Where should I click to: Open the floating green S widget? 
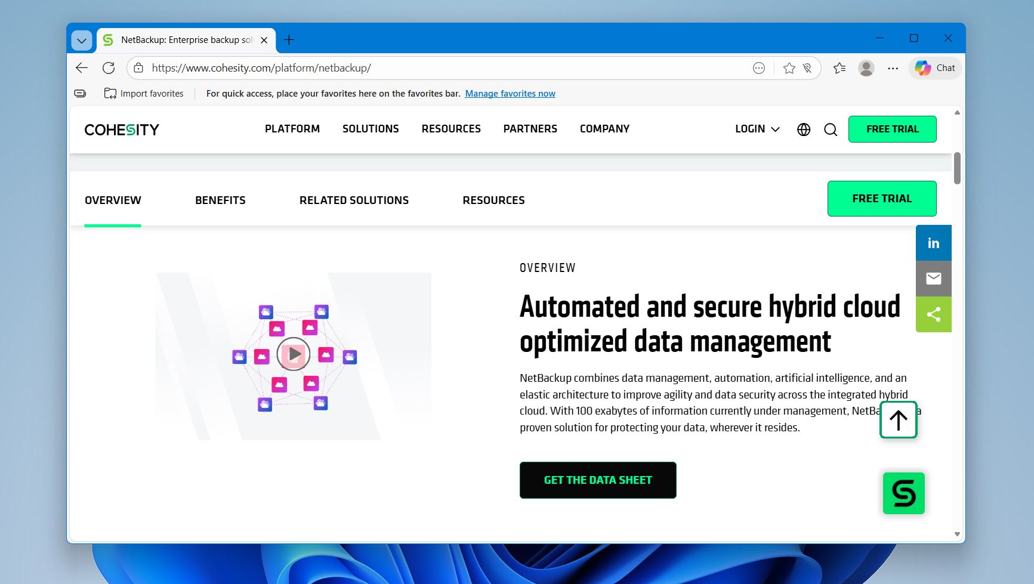tap(903, 493)
